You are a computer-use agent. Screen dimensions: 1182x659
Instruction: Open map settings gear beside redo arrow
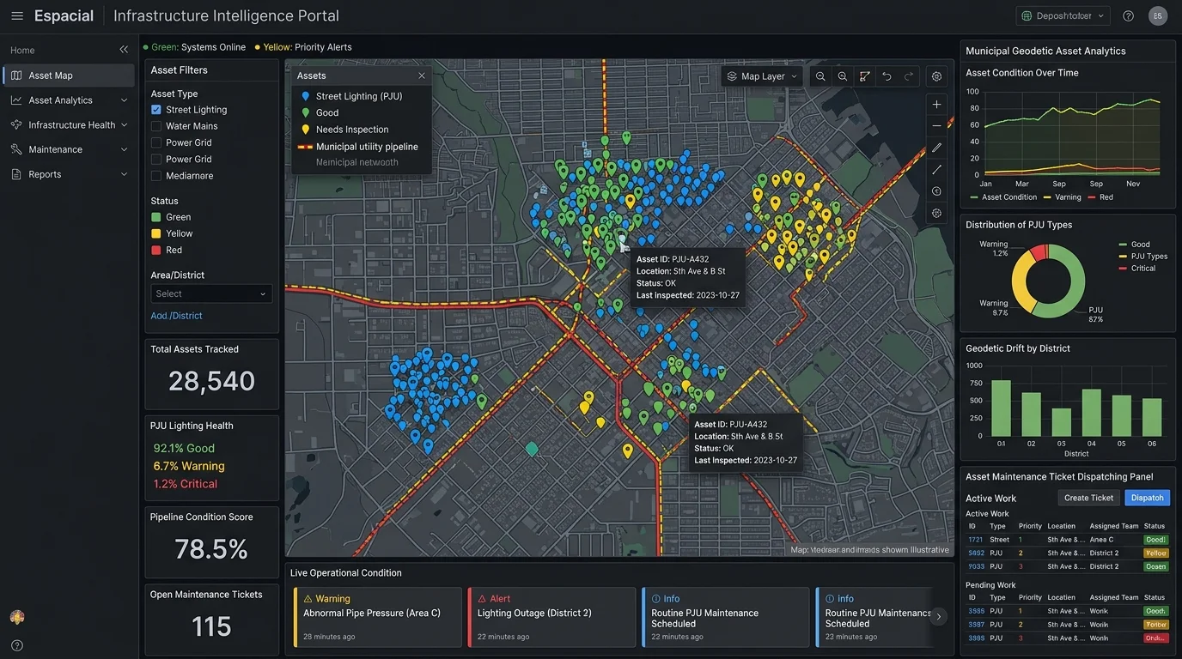pyautogui.click(x=936, y=76)
